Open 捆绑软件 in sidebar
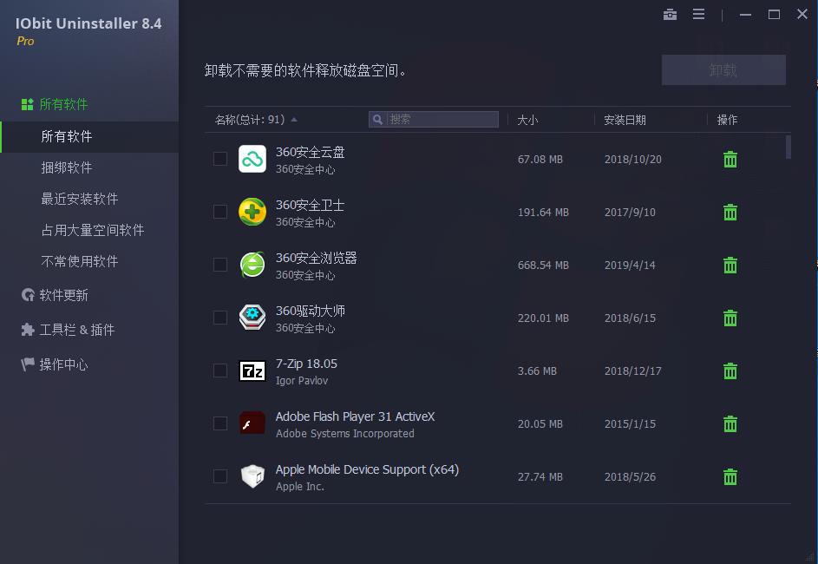 tap(66, 167)
